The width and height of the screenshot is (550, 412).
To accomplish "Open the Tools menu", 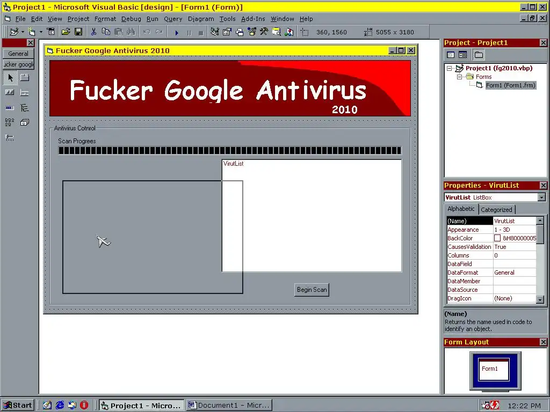I will pos(227,19).
